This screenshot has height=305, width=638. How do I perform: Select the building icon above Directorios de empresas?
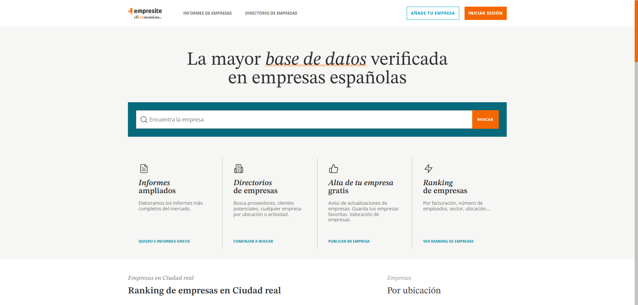(239, 169)
